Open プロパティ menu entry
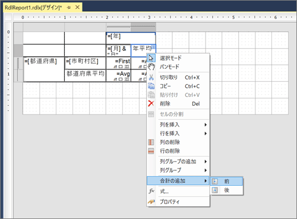The height and width of the screenshot is (219, 297). point(178,202)
